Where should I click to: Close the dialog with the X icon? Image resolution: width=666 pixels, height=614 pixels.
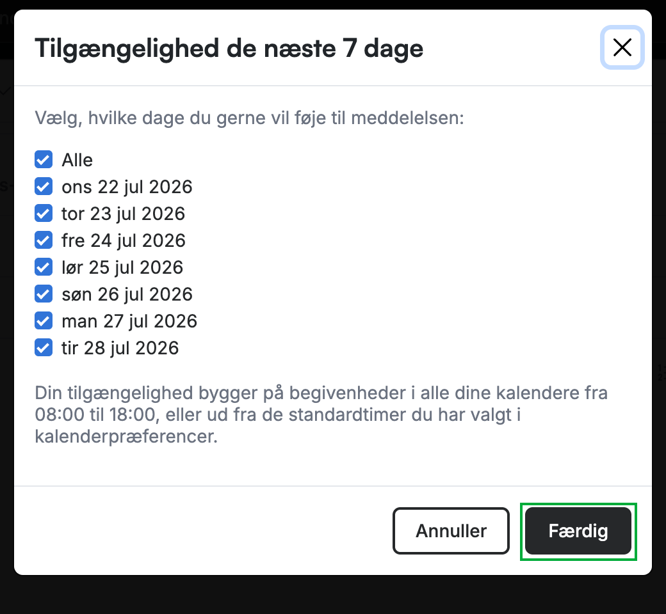pos(622,47)
